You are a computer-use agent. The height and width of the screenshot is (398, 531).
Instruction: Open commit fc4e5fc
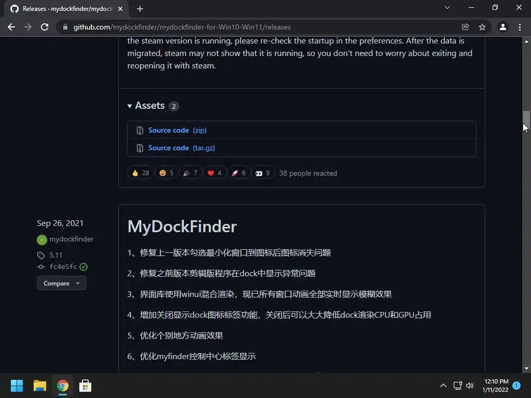[63, 267]
